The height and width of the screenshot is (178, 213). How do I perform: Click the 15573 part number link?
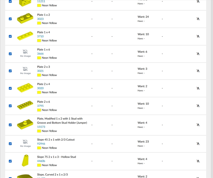[x=41, y=127]
